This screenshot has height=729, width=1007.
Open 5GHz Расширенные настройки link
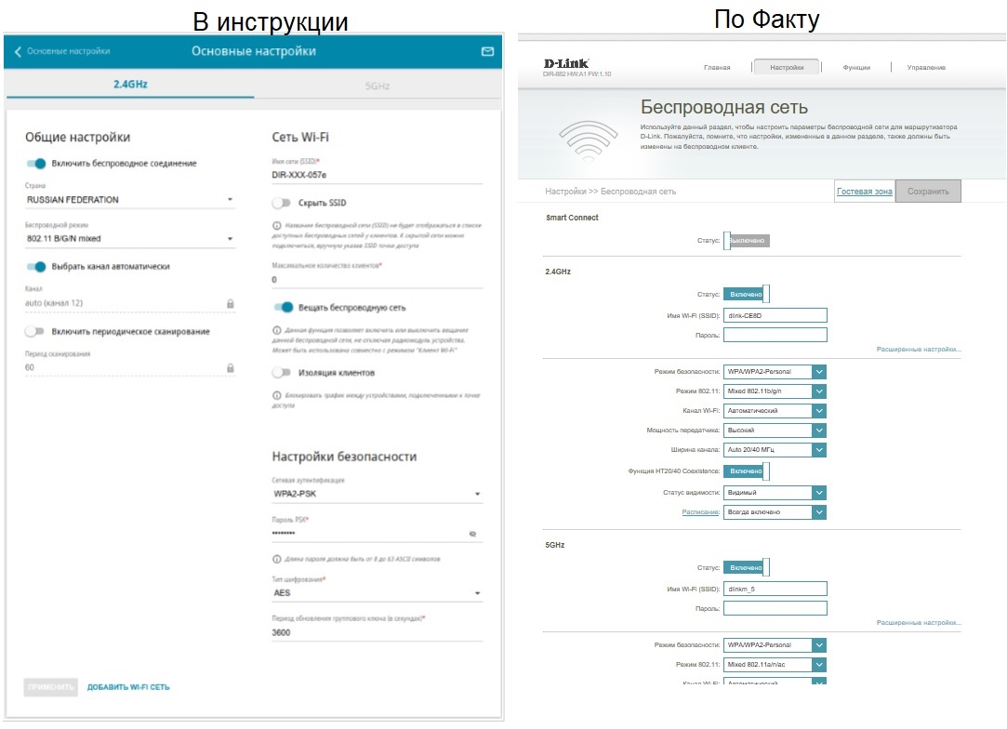[919, 623]
